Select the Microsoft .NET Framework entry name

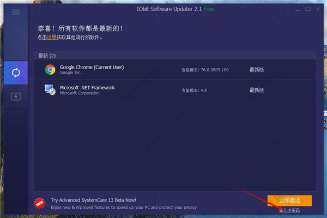(87, 87)
